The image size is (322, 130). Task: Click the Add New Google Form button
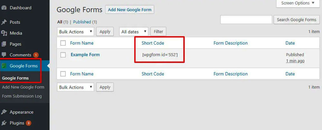point(130,10)
